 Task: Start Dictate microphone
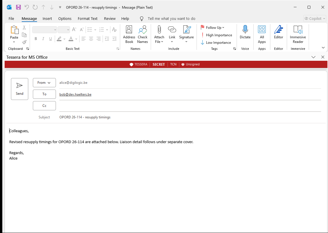pos(245,32)
